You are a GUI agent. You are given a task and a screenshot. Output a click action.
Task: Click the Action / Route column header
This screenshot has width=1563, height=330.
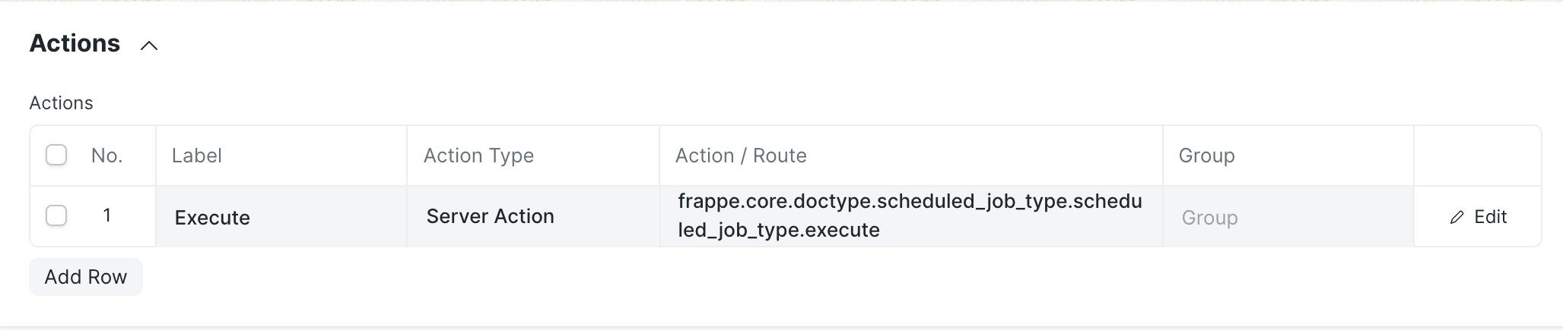tap(741, 156)
